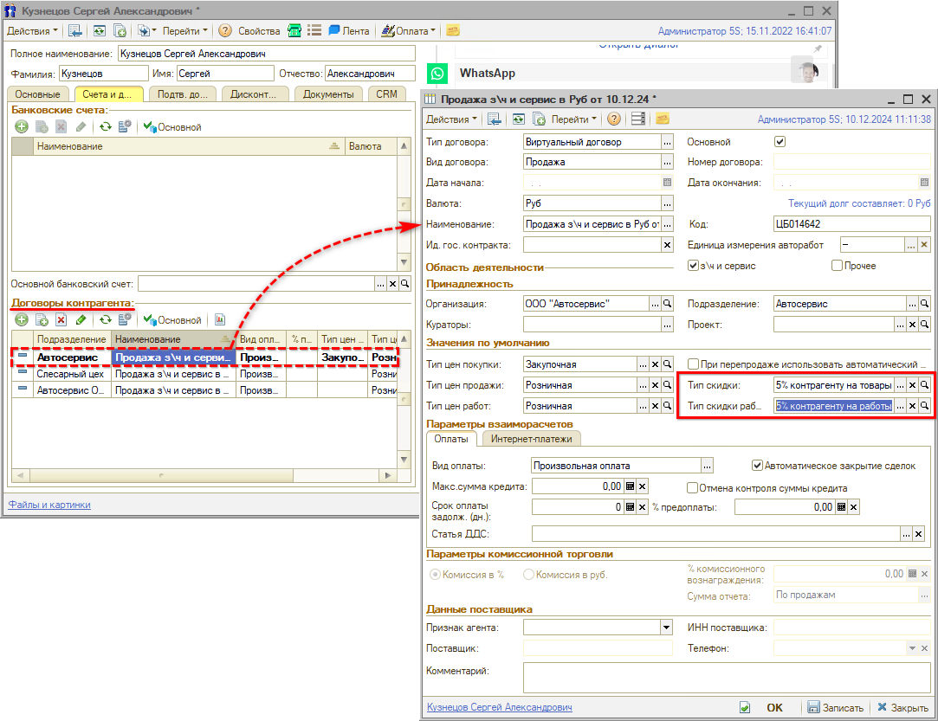
Task: Click help question mark in contract window
Action: (x=614, y=119)
